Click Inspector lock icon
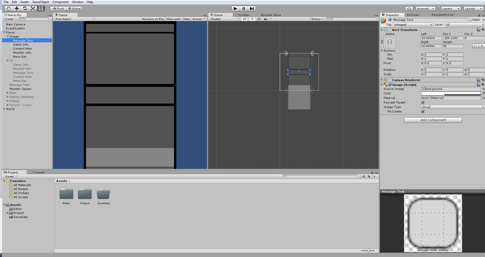 click(479, 15)
